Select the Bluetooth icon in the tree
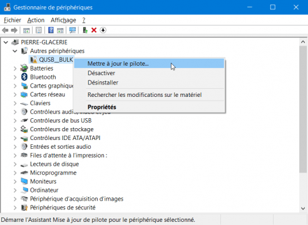The image size is (308, 225). point(24,77)
